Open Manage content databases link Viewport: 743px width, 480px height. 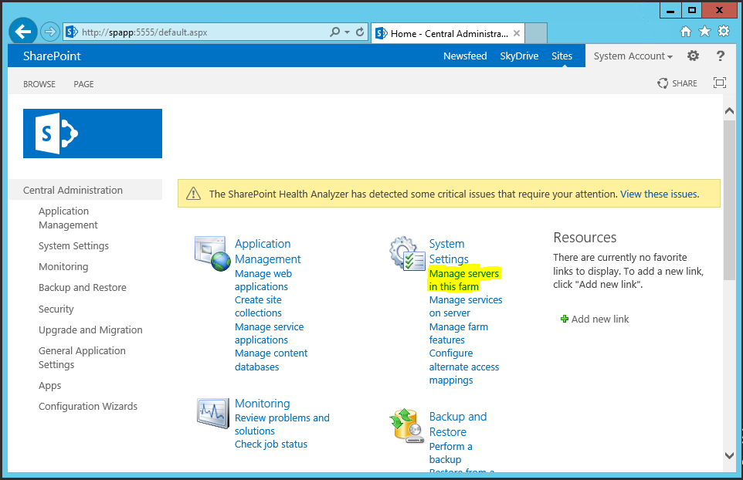coord(271,360)
